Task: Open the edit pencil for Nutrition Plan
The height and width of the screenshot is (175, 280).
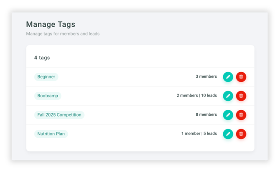Action: 228,134
